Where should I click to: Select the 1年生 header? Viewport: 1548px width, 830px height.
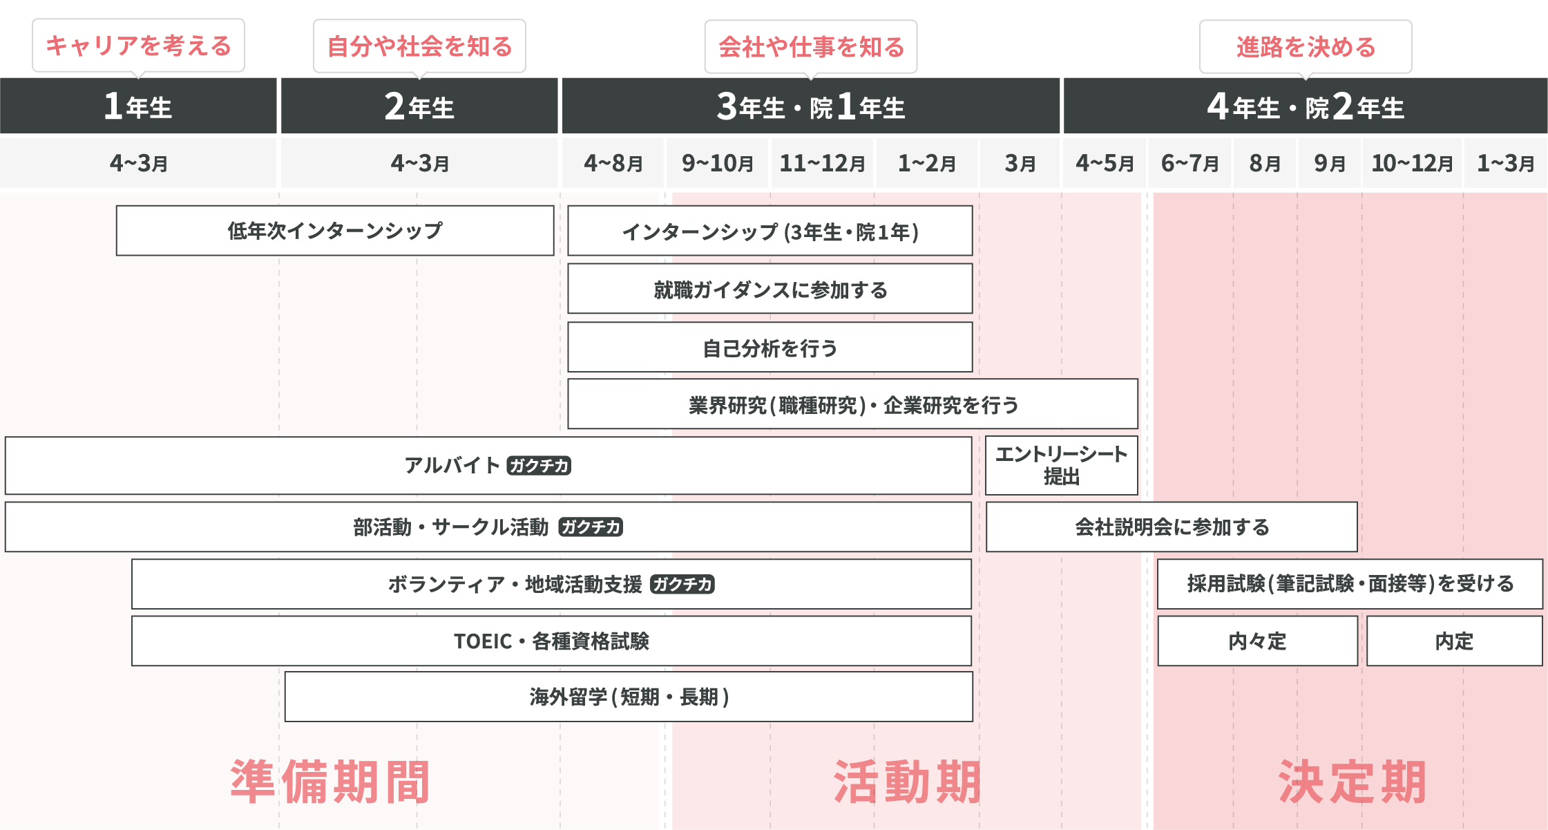(x=138, y=106)
